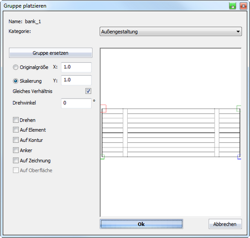Open the Kategorie dropdown Außengestaltung
250x238 pixels.
(x=171, y=32)
